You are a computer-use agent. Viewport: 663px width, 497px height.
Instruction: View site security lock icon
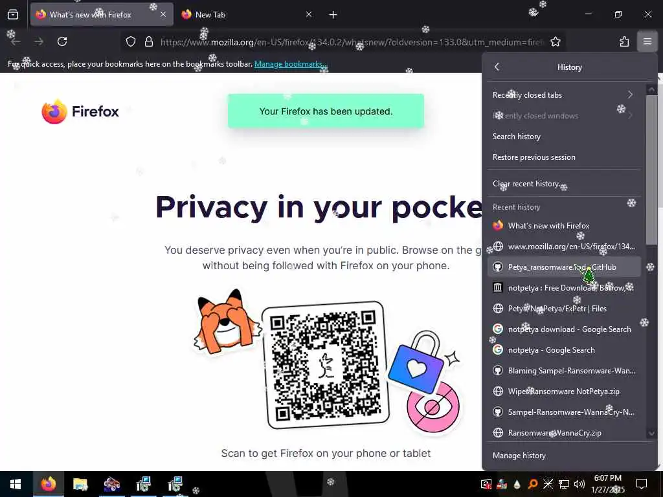[x=148, y=41]
